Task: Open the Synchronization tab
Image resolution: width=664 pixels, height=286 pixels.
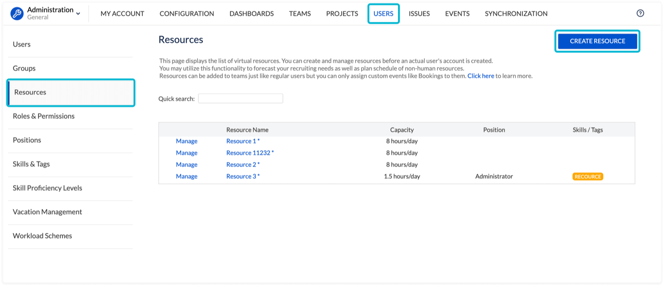Action: coord(516,14)
